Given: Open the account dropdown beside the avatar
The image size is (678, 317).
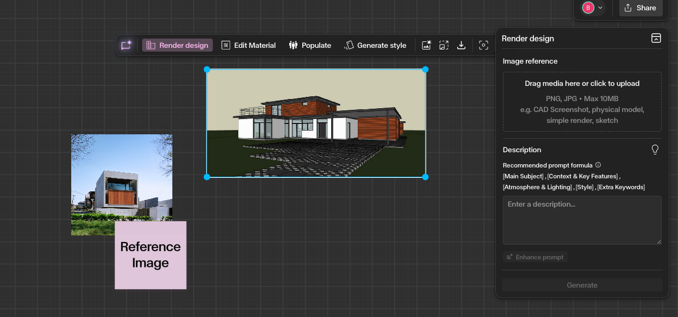Looking at the screenshot, I should pos(599,8).
